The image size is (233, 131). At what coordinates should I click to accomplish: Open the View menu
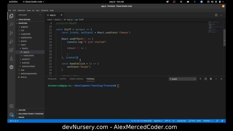(29, 11)
